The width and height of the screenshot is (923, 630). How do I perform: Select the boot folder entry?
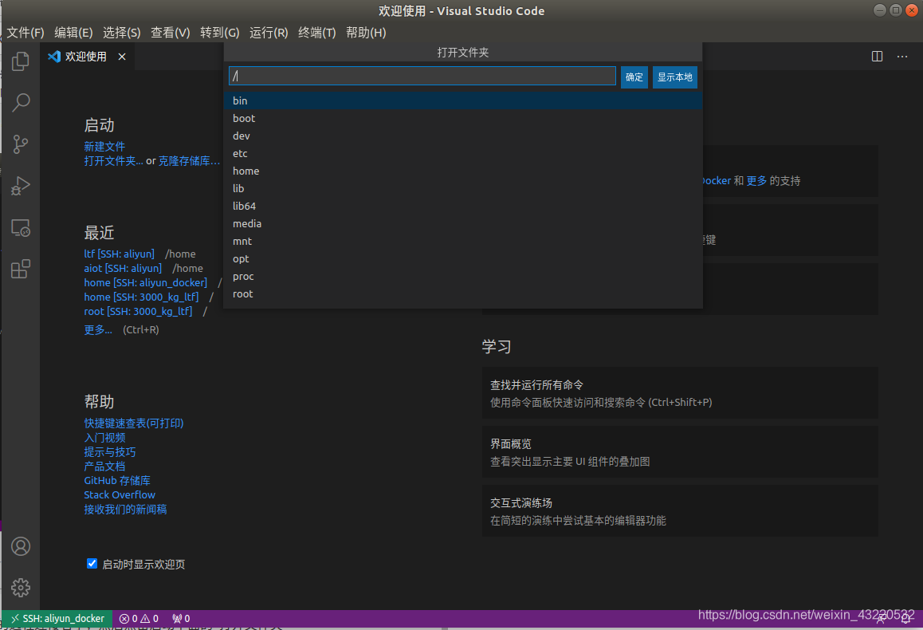[x=462, y=118]
